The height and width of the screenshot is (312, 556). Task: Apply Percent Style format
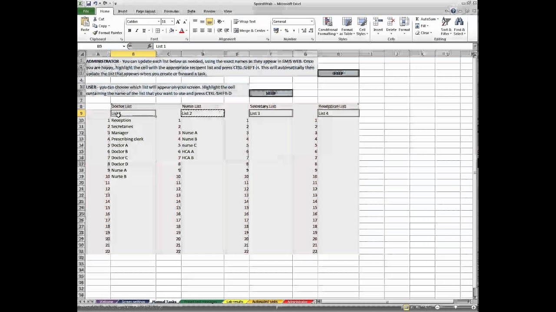[x=286, y=31]
